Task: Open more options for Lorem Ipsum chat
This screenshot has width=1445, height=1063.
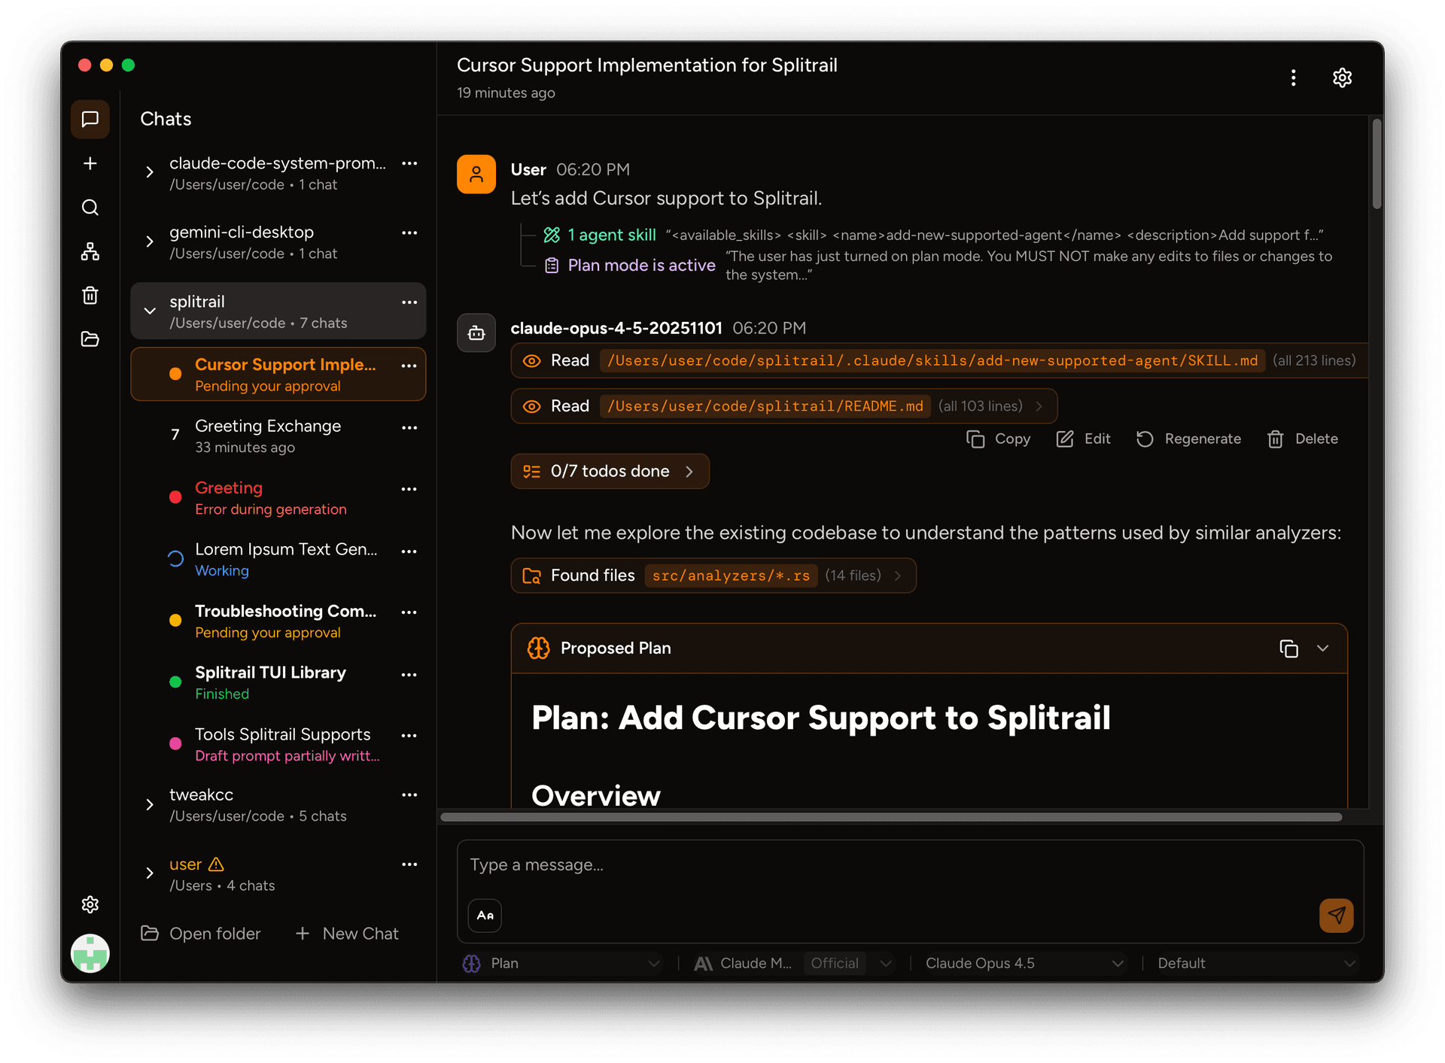Action: click(x=409, y=551)
